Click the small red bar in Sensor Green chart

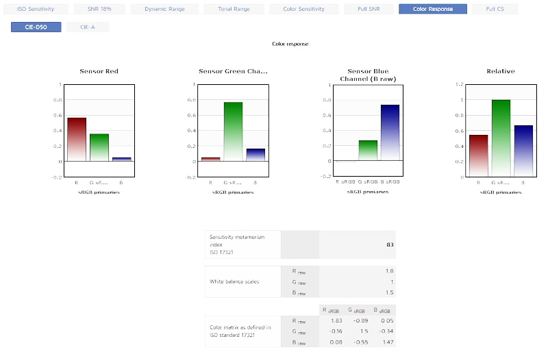(211, 160)
